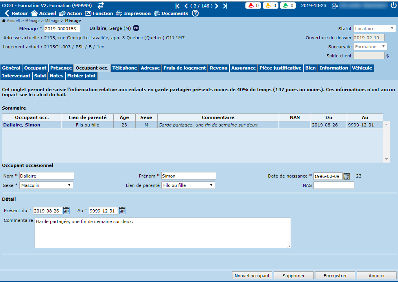The height and width of the screenshot is (282, 398).
Task: Click into the Commentaire text area
Action: pos(162,233)
